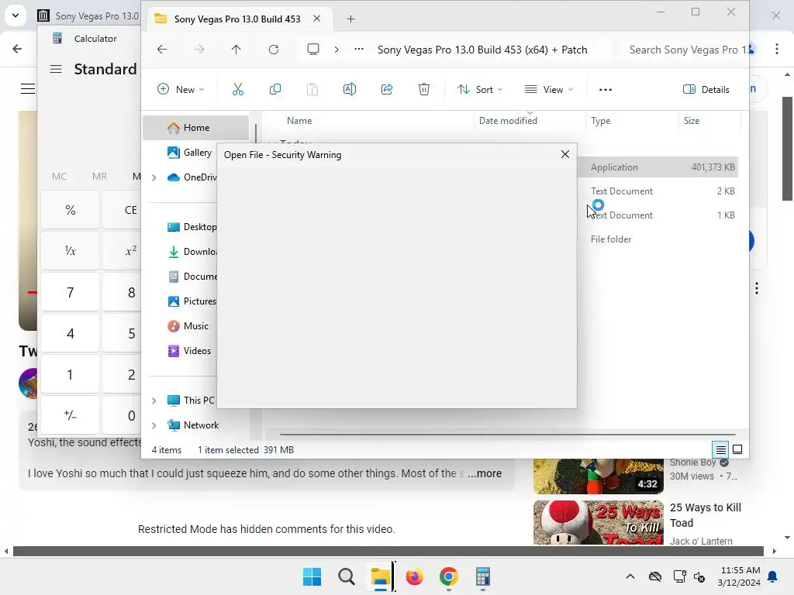Open the 25 Ways to Kill Toad video thumbnail

pyautogui.click(x=598, y=523)
